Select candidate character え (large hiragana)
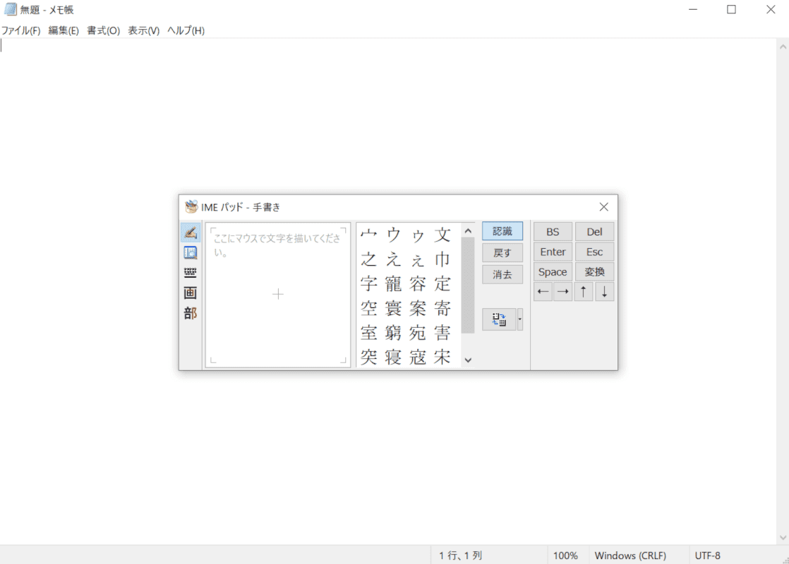Screen dimensions: 789x564 point(393,259)
